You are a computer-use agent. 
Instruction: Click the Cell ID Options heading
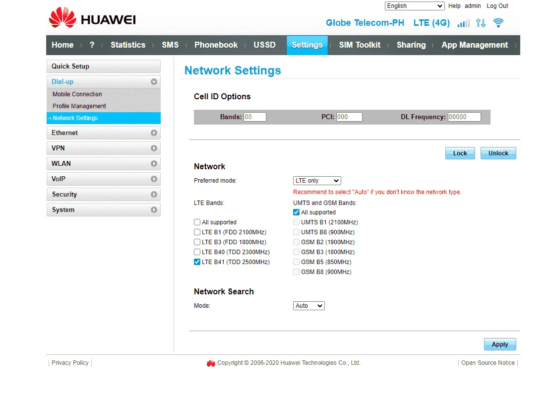click(222, 97)
